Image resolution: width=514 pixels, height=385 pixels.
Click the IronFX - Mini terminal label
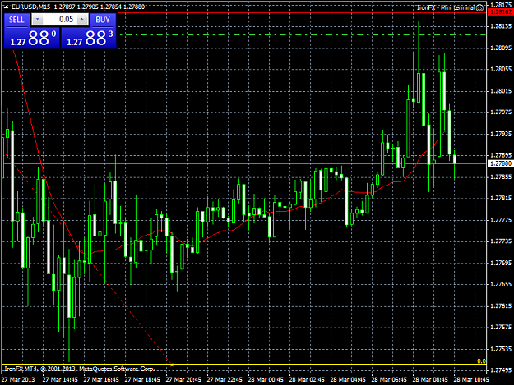click(x=446, y=7)
